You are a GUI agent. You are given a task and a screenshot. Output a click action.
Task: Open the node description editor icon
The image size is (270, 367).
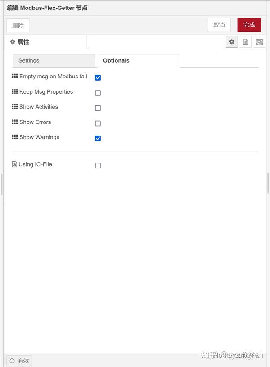(x=244, y=41)
